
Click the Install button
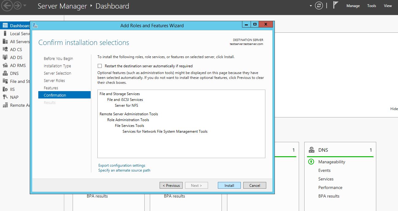click(x=229, y=185)
